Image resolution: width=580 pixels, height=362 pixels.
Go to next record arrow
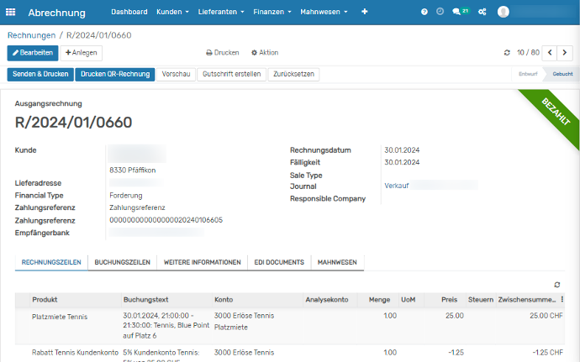point(567,52)
